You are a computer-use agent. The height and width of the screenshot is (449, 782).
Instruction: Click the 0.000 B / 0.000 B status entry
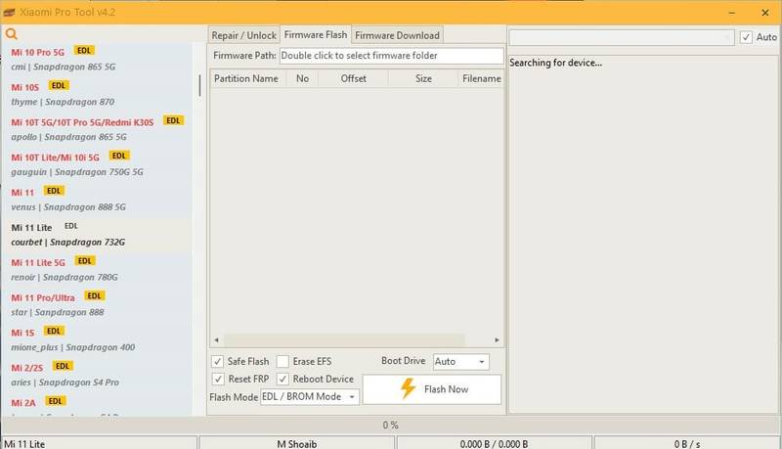pyautogui.click(x=494, y=443)
